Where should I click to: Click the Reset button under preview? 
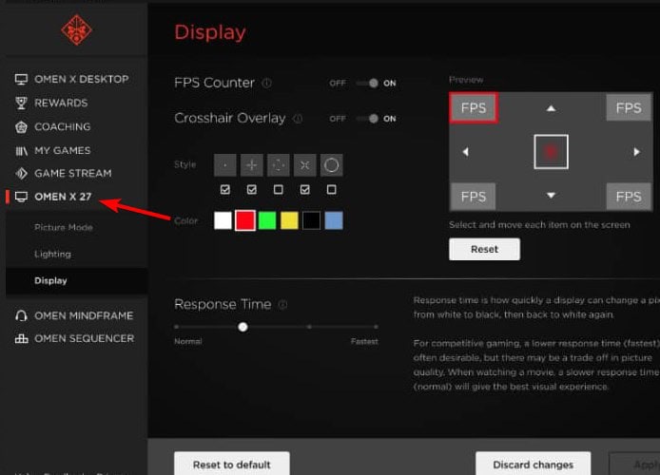(484, 249)
